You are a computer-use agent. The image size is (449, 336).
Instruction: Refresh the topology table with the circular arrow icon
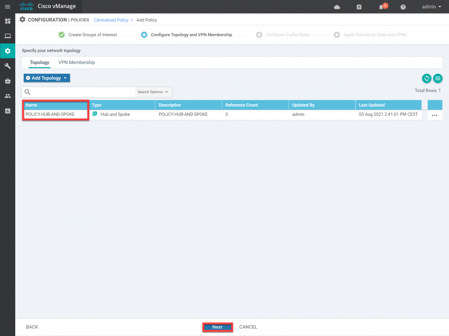(x=426, y=78)
